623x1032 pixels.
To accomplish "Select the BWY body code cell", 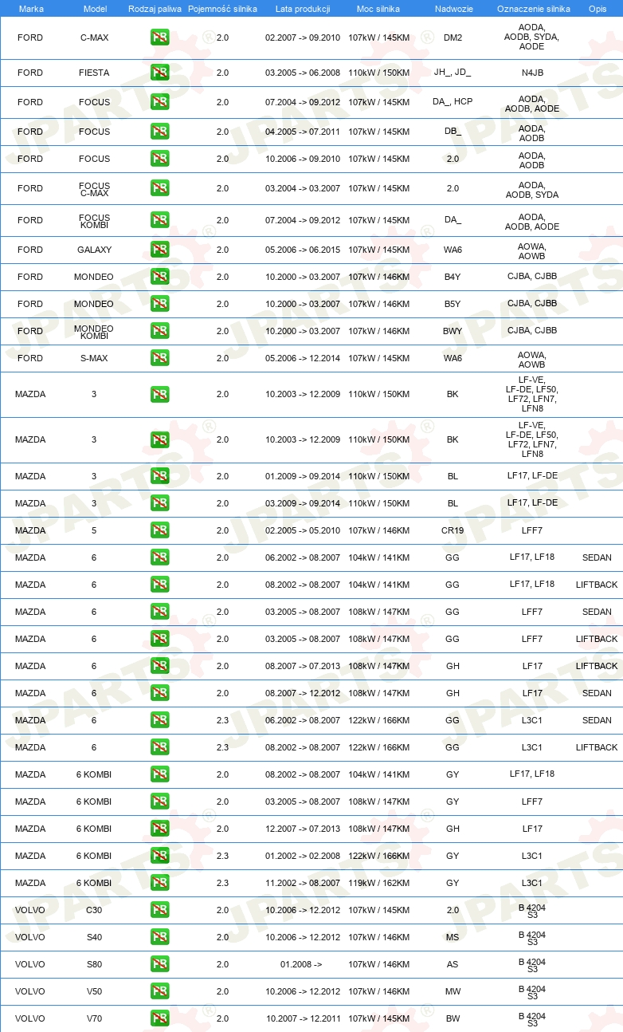I will pos(453,331).
